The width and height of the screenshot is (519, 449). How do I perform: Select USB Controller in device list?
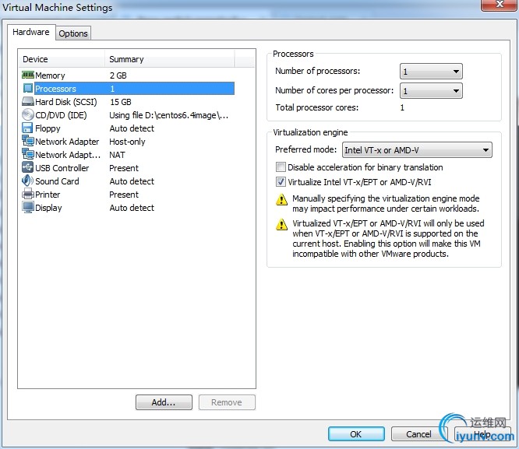(62, 168)
